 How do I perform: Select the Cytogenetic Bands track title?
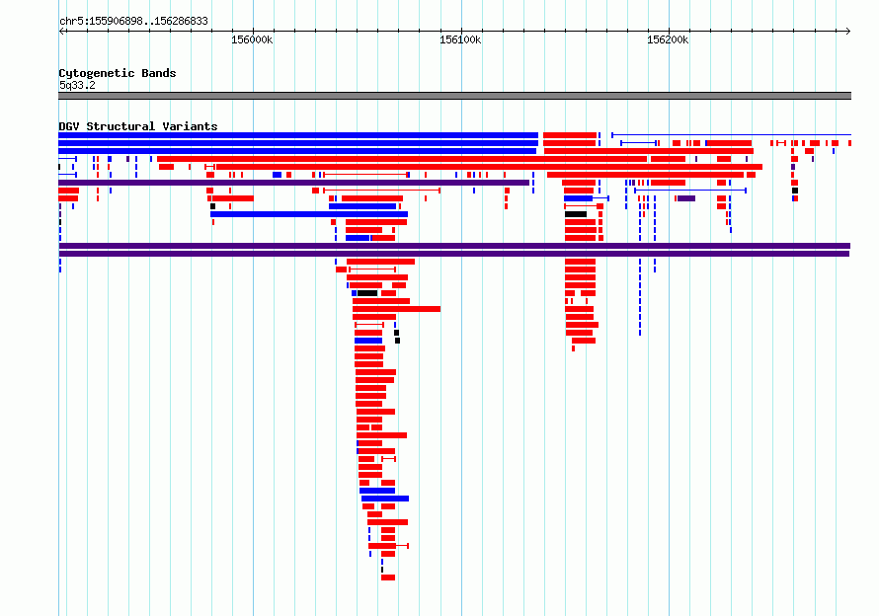(118, 73)
